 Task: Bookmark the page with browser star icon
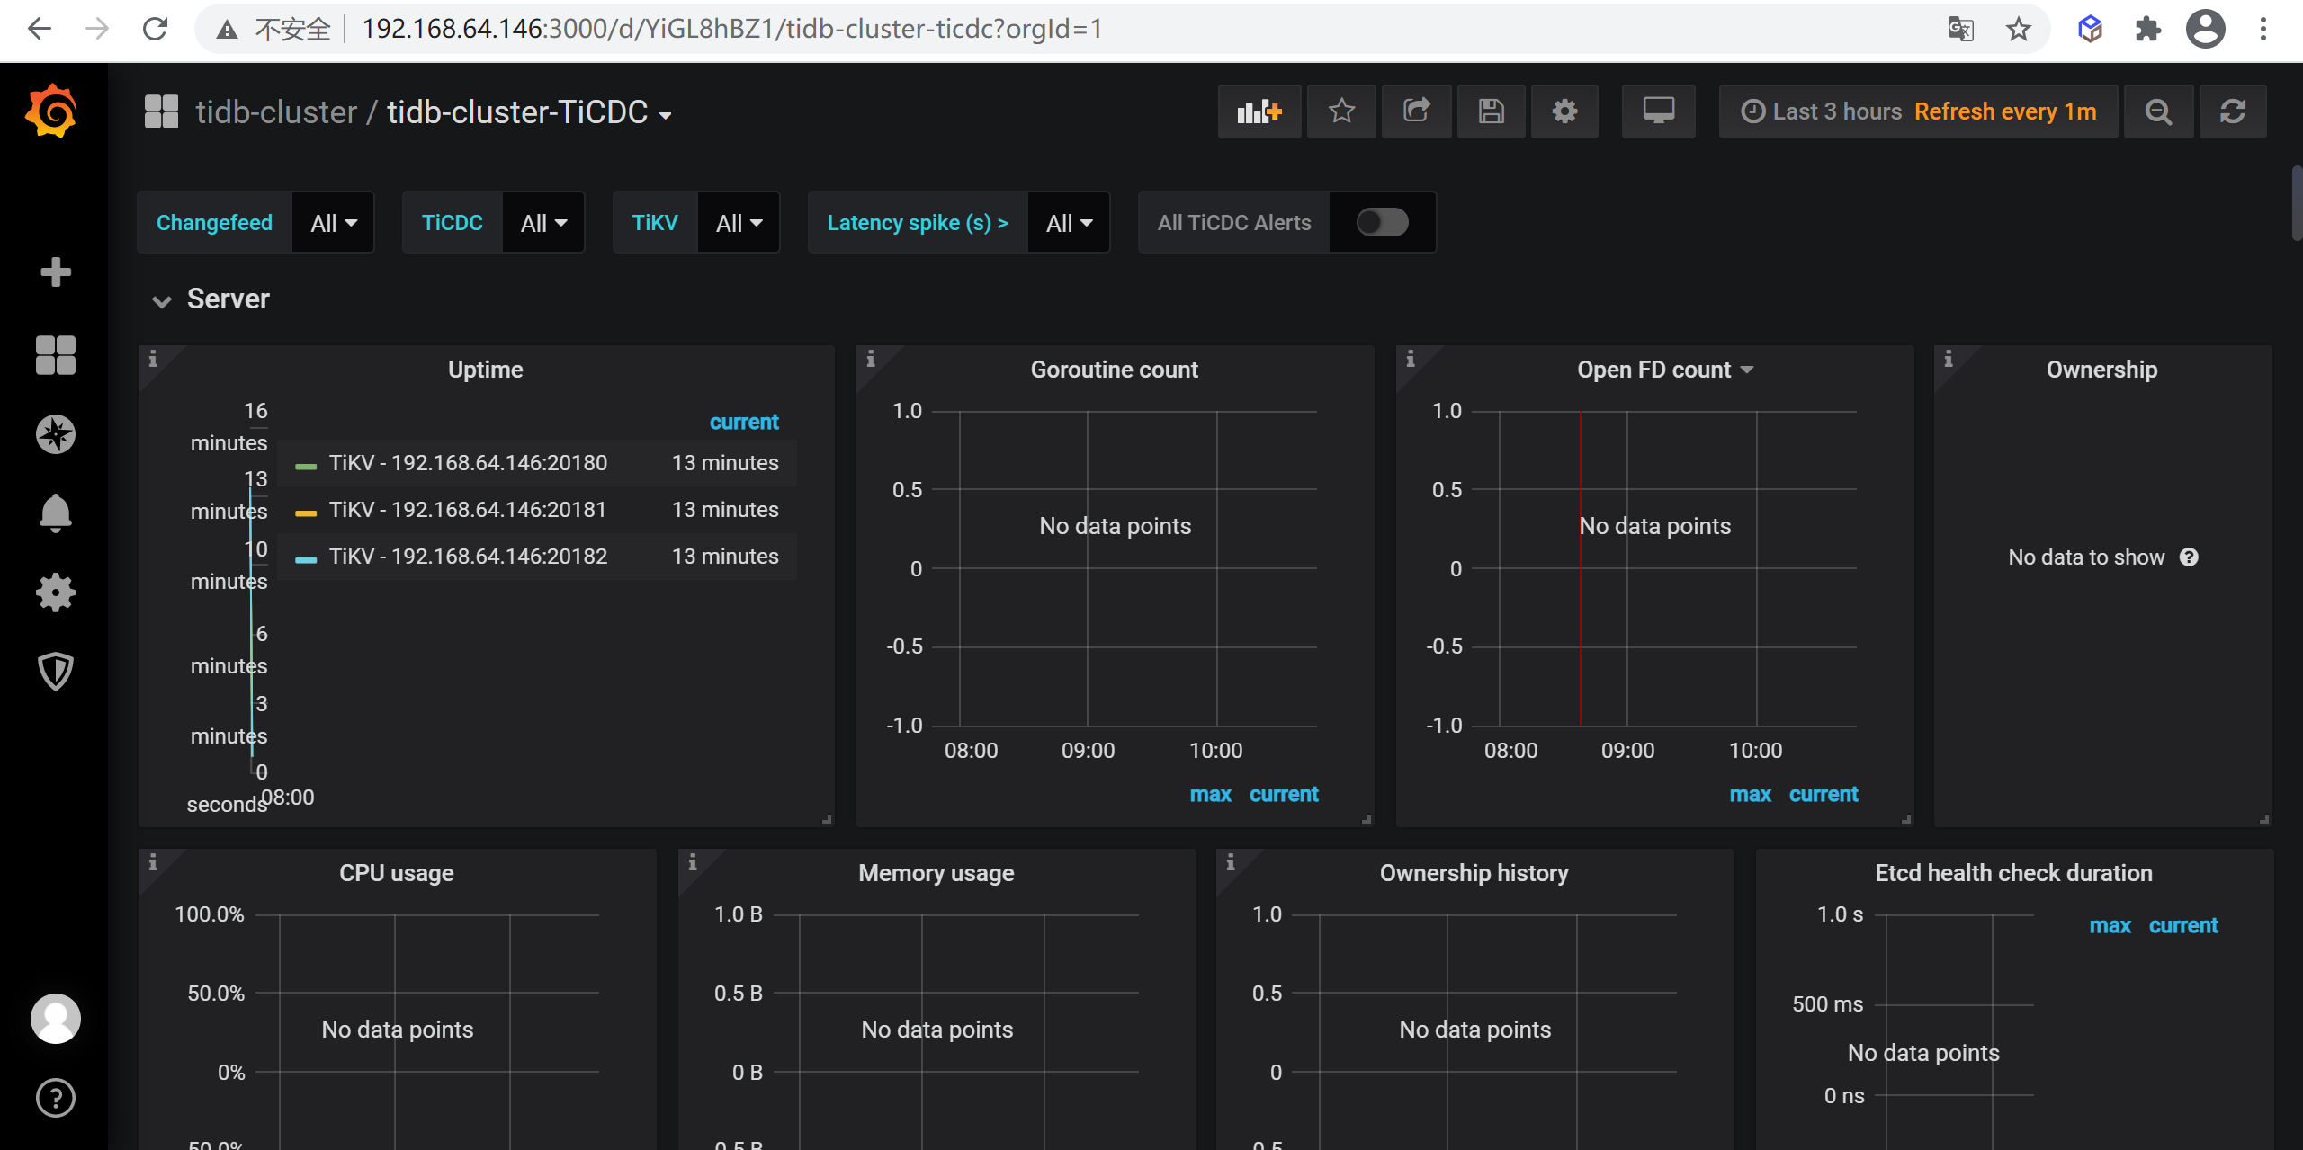[x=2019, y=29]
